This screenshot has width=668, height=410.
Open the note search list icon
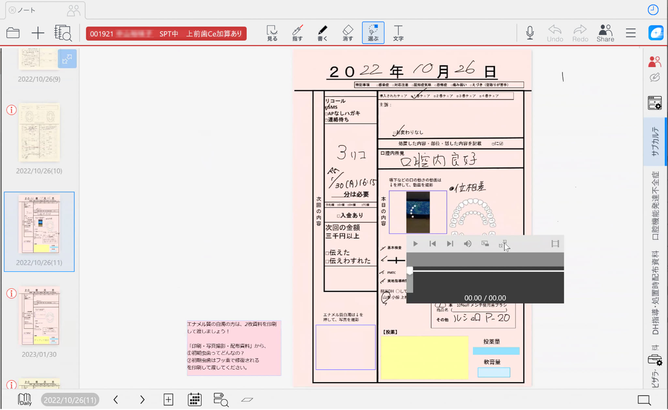click(x=63, y=33)
